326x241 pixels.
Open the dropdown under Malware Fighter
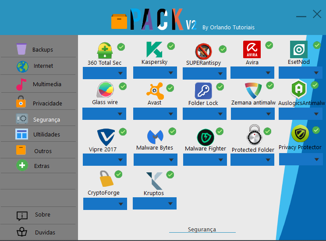click(205, 160)
